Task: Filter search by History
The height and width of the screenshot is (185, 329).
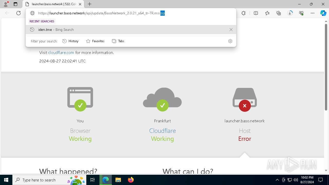Action: click(x=70, y=41)
